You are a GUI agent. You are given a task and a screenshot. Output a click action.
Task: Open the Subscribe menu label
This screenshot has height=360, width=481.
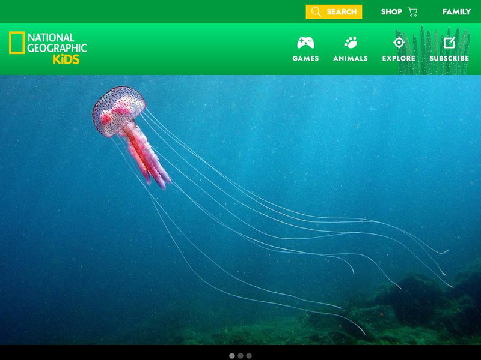(x=449, y=58)
